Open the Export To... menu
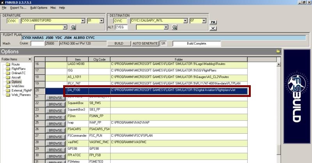Viewport: 312px width, 163px height. [x=18, y=8]
